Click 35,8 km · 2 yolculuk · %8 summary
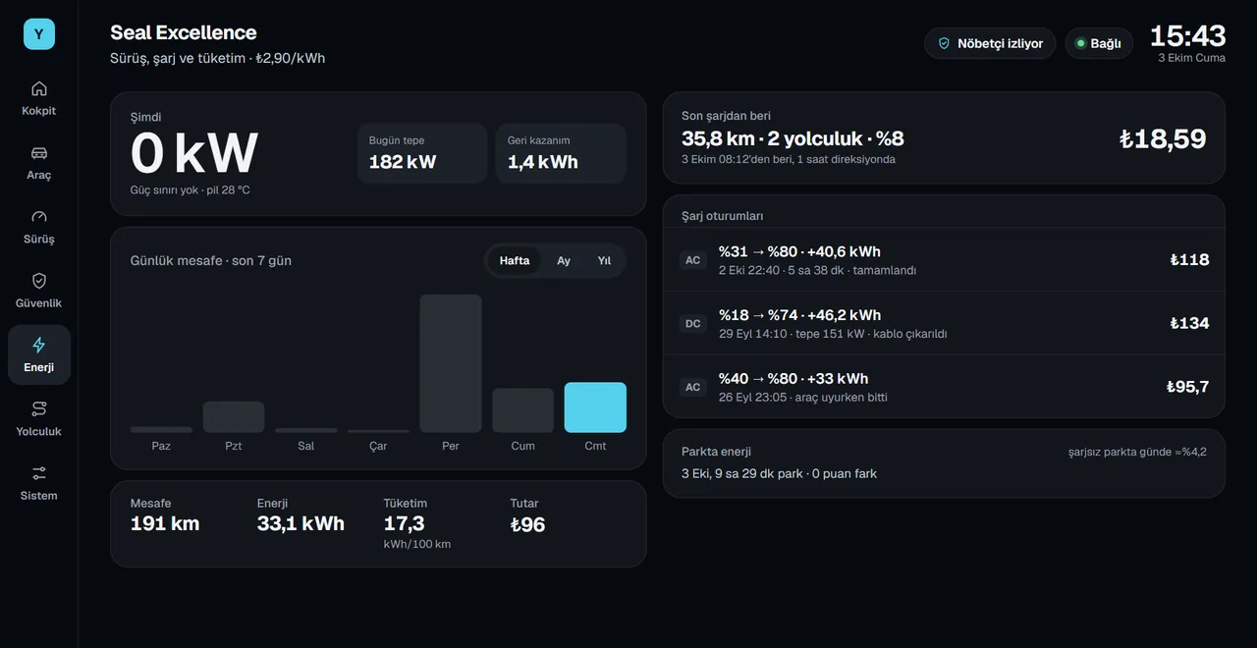Viewport: 1257px width, 648px height. pyautogui.click(x=792, y=138)
